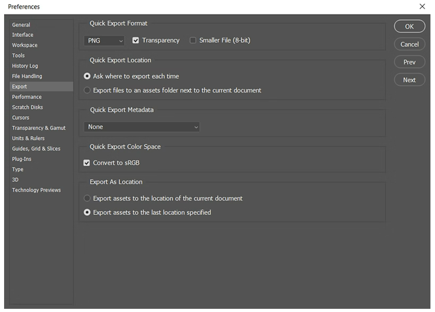
Task: Switch to the Performance preferences category
Action: click(x=26, y=97)
